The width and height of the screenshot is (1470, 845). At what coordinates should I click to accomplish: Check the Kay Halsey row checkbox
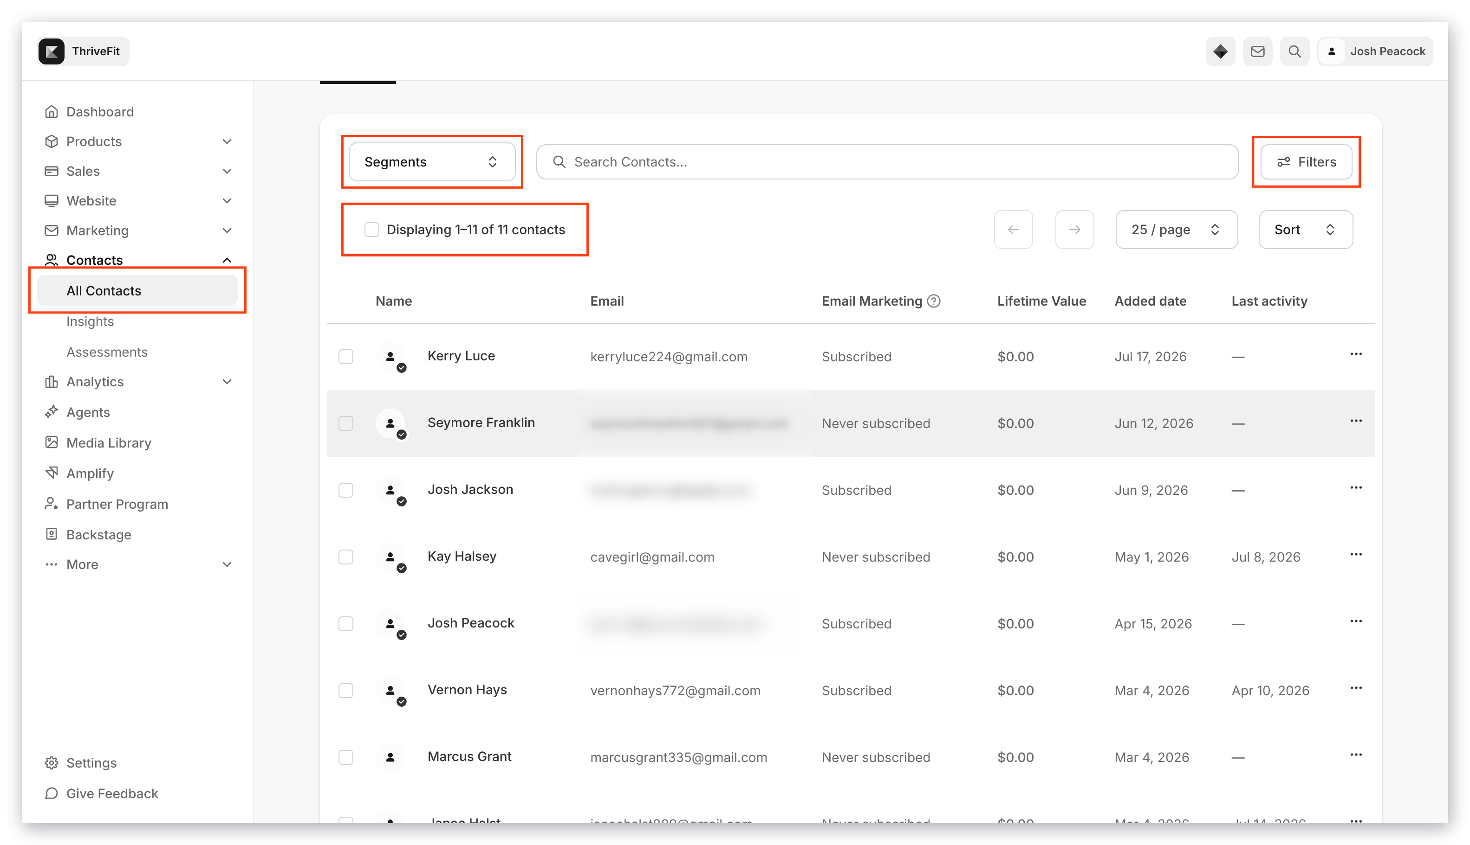[346, 557]
